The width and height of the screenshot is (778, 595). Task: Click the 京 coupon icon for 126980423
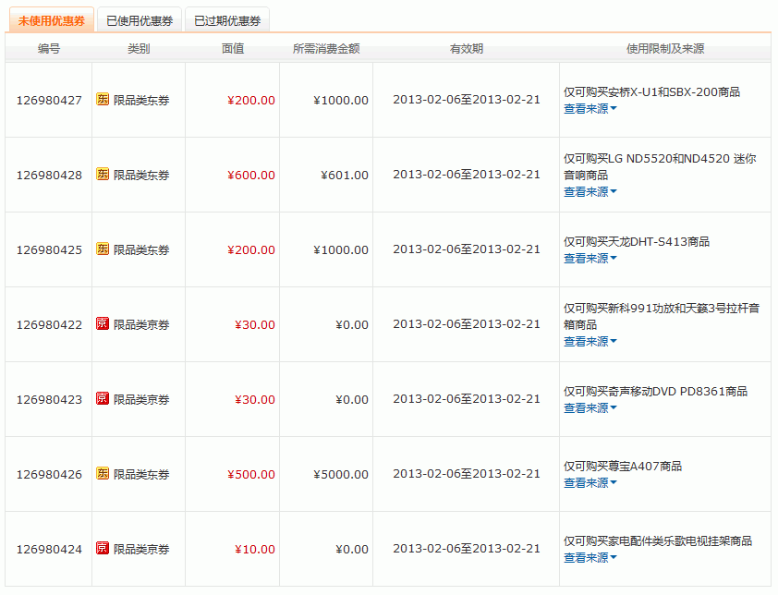click(x=103, y=399)
